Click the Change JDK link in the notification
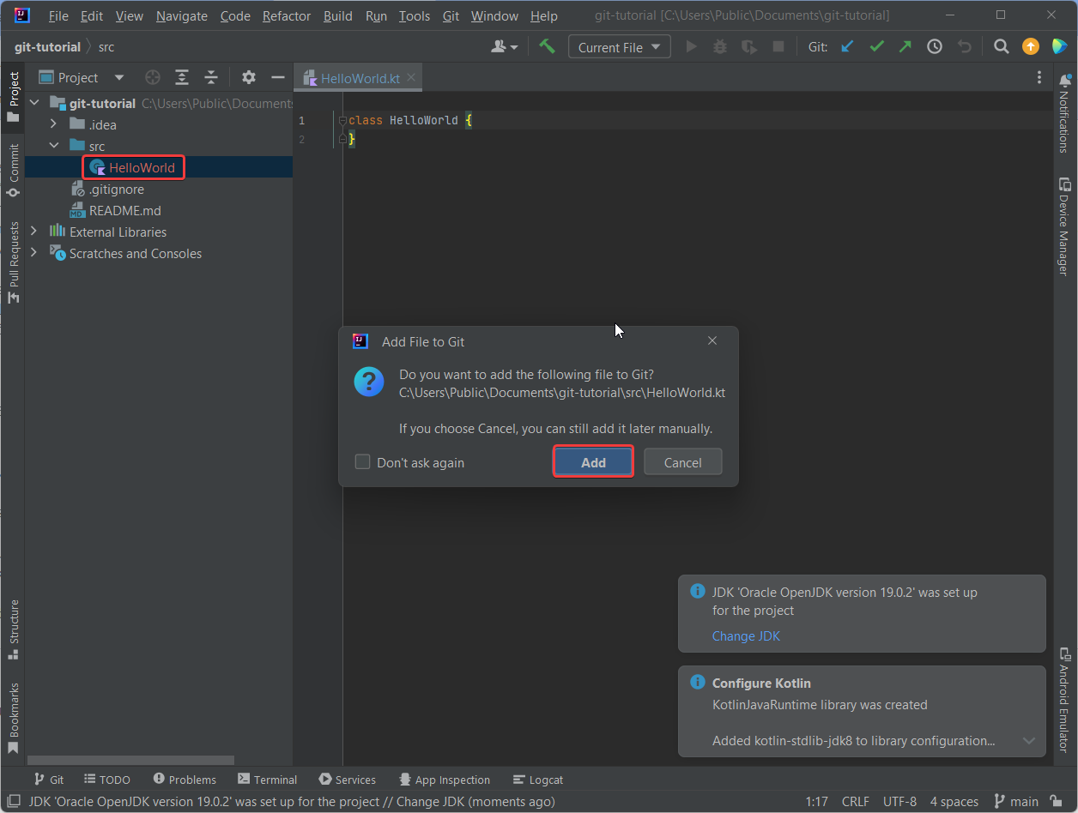 (746, 635)
